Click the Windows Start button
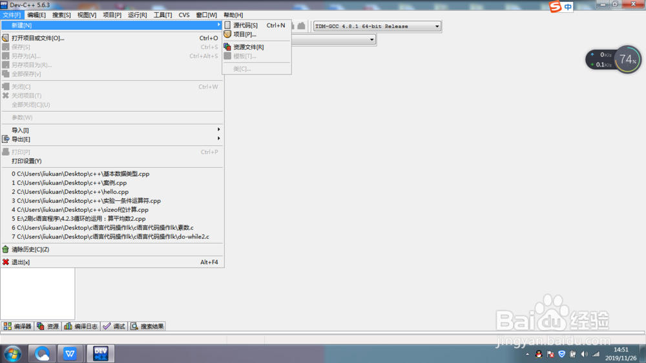Screen dimensions: 646x363 click(13, 353)
